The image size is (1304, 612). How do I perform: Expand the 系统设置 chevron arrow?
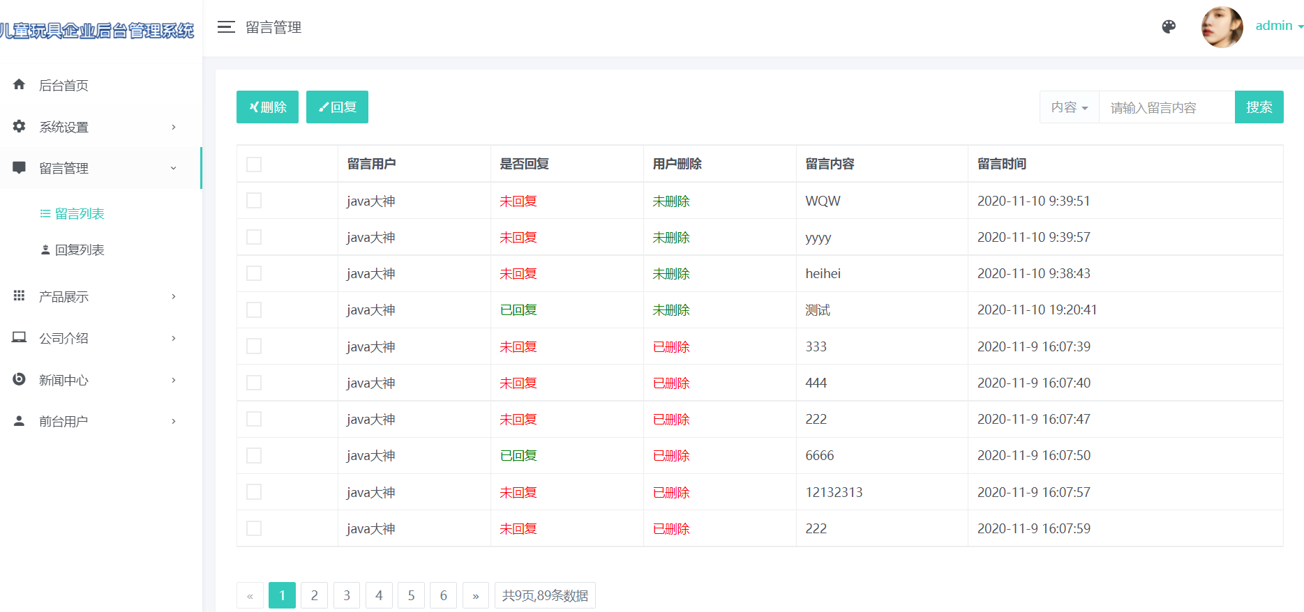tap(174, 127)
